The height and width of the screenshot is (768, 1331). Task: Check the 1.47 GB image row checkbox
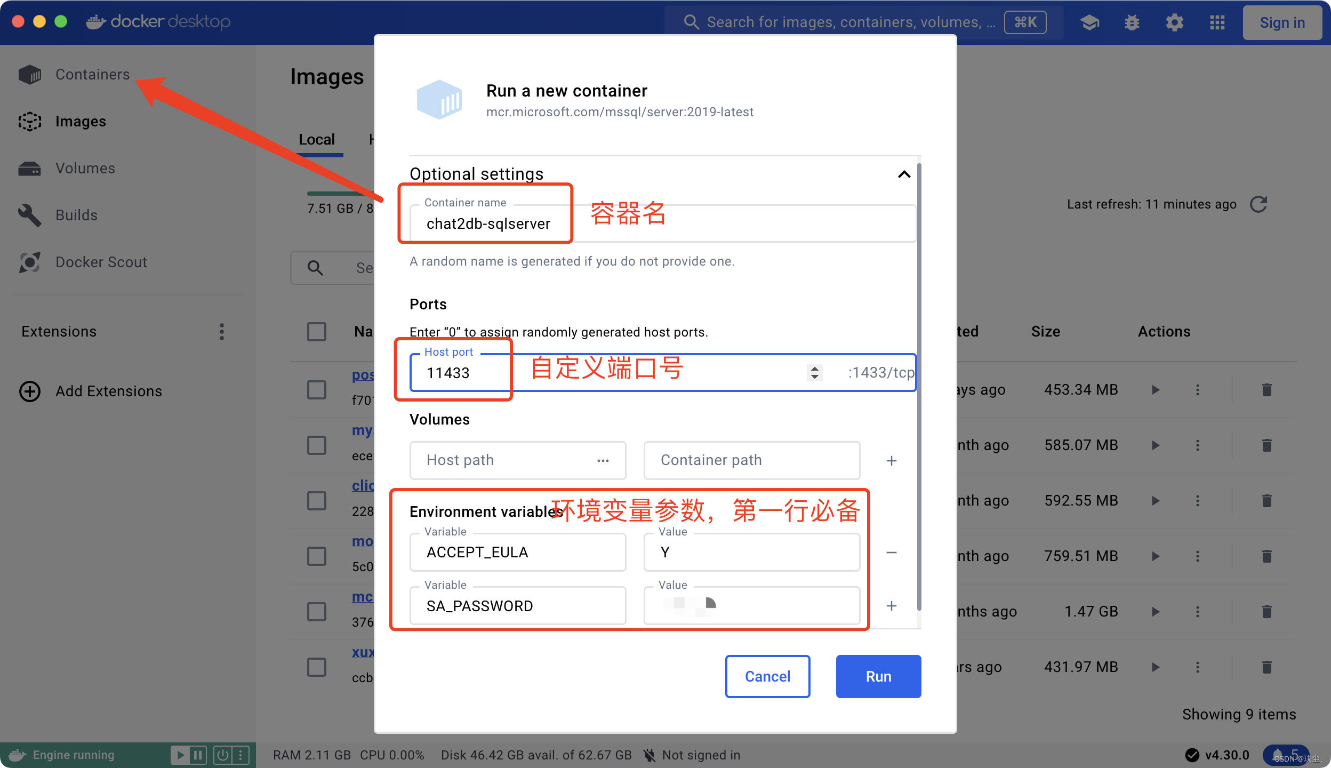coord(317,612)
